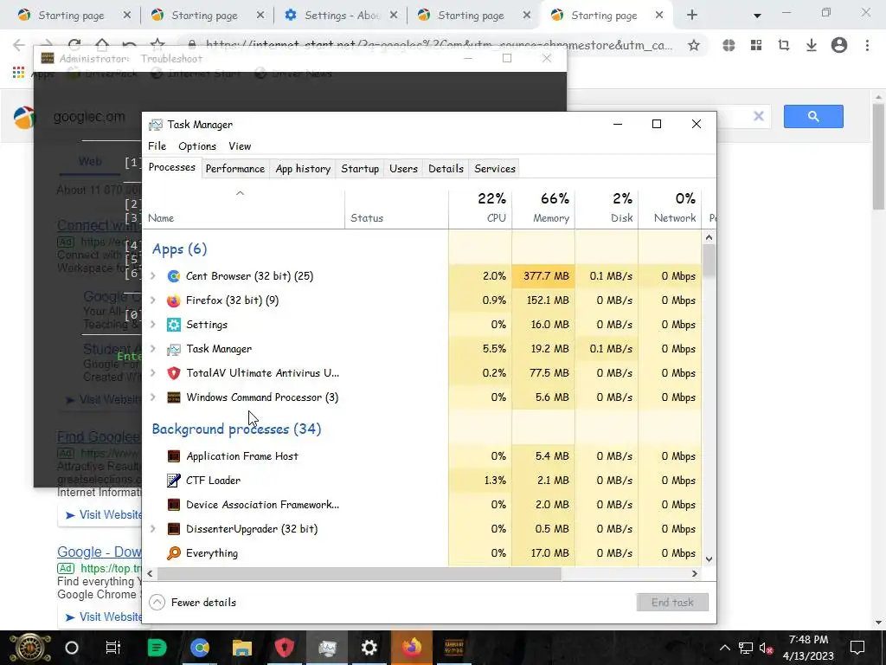Open a new browser tab
Screen dimensions: 886x665
pos(692,16)
